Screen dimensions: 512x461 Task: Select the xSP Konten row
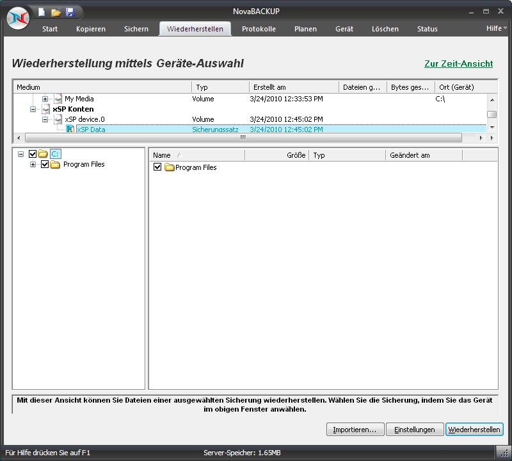250,109
